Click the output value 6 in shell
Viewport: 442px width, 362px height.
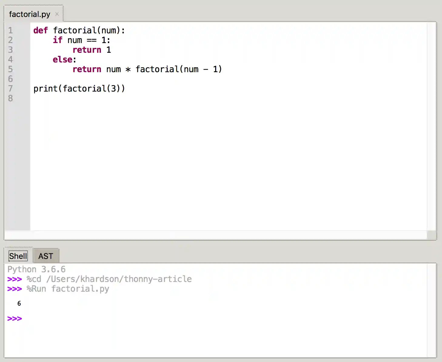point(19,303)
